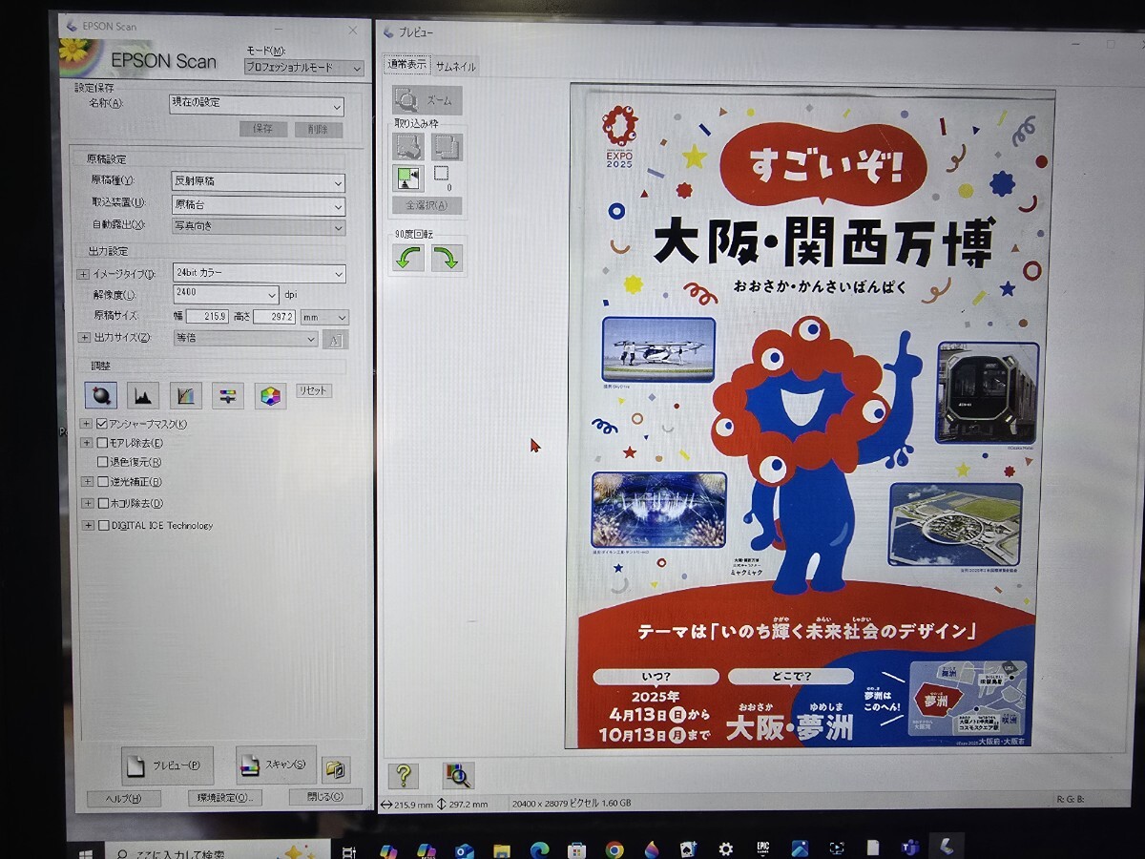Open the mm unit dropdown

324,317
